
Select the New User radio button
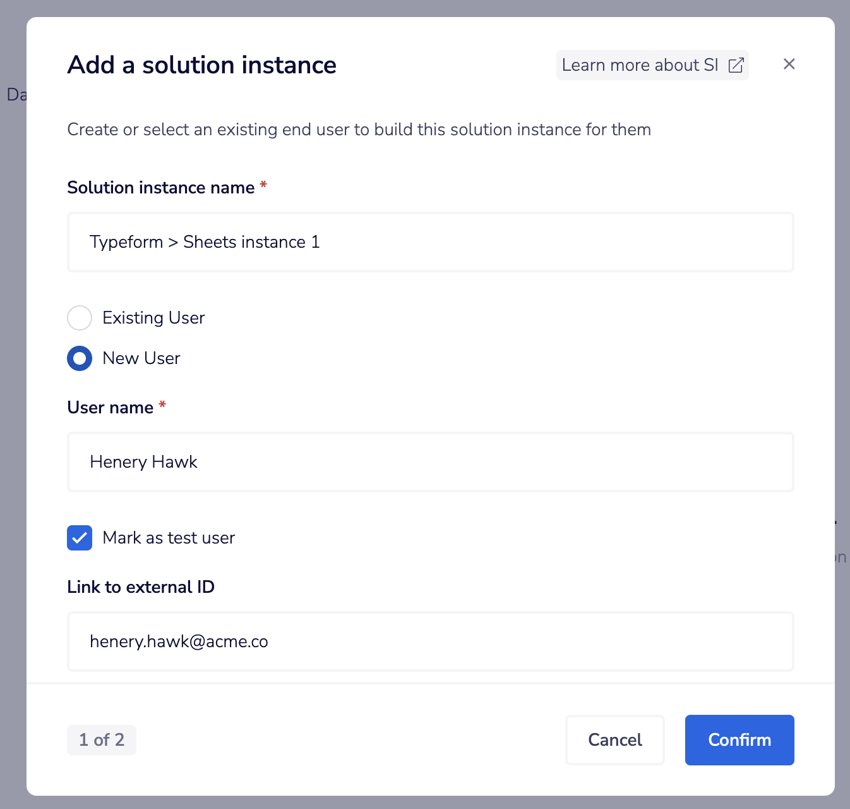click(x=80, y=358)
